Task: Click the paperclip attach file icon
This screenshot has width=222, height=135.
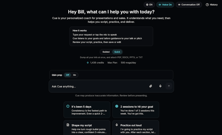Action: (x=151, y=86)
